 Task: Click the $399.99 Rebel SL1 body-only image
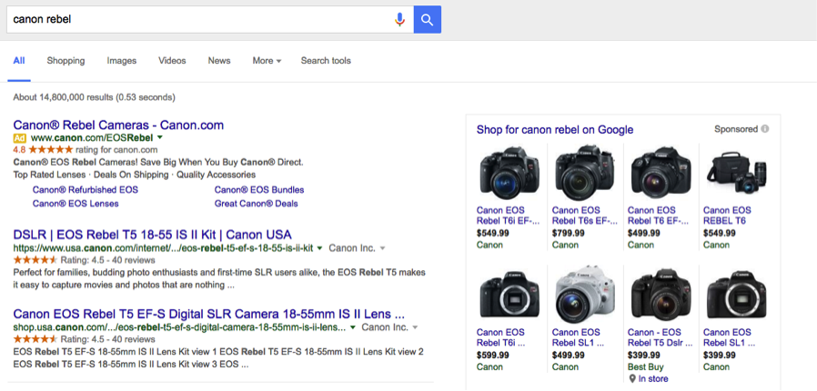(736, 295)
